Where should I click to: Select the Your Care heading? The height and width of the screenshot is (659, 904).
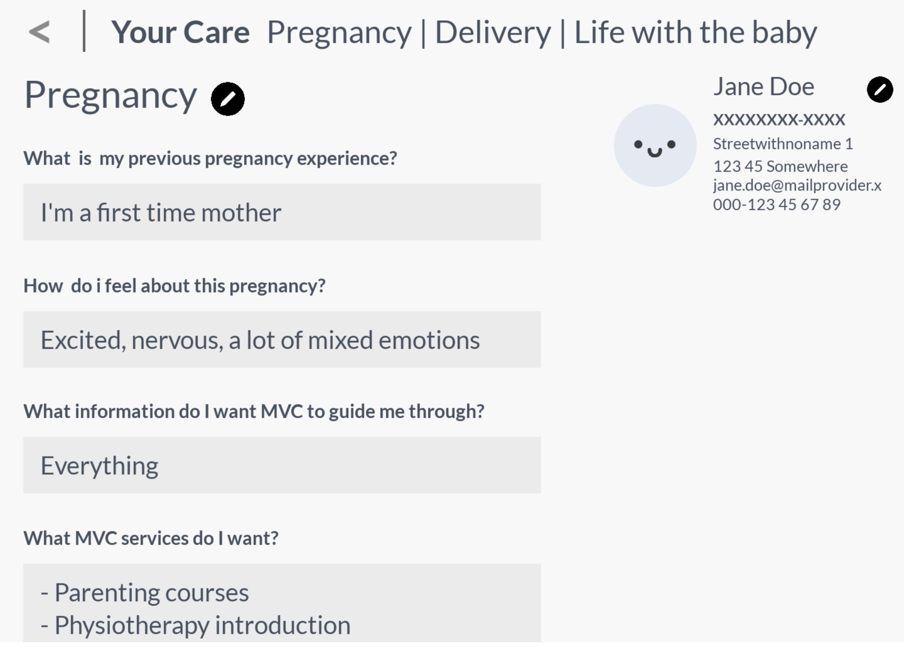click(x=180, y=33)
